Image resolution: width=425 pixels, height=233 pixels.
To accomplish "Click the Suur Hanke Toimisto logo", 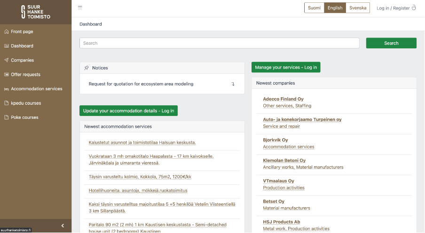I will (x=36, y=12).
